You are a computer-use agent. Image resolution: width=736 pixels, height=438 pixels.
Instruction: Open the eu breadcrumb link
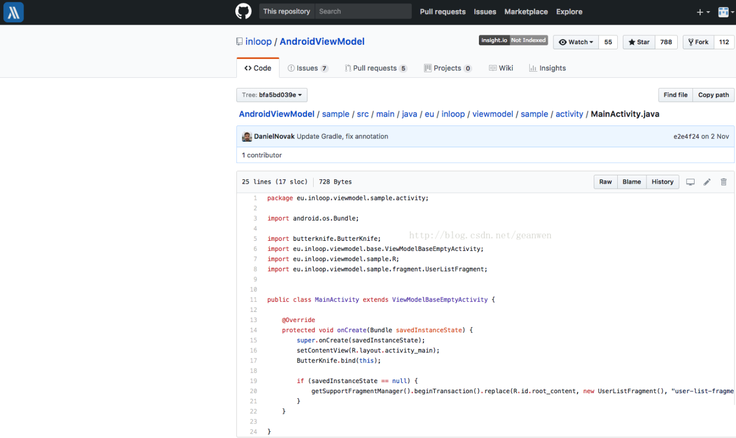click(430, 114)
